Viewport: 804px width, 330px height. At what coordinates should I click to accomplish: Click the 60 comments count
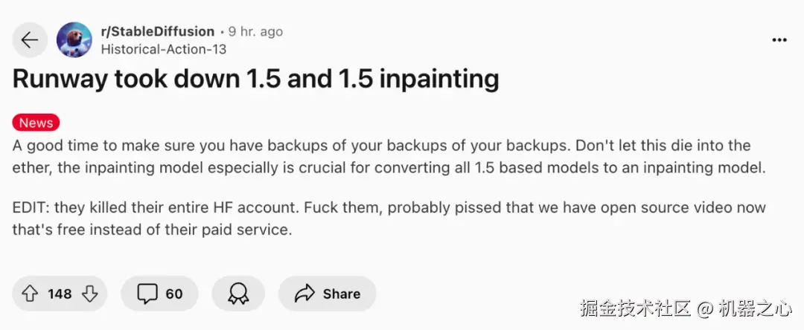(x=174, y=294)
